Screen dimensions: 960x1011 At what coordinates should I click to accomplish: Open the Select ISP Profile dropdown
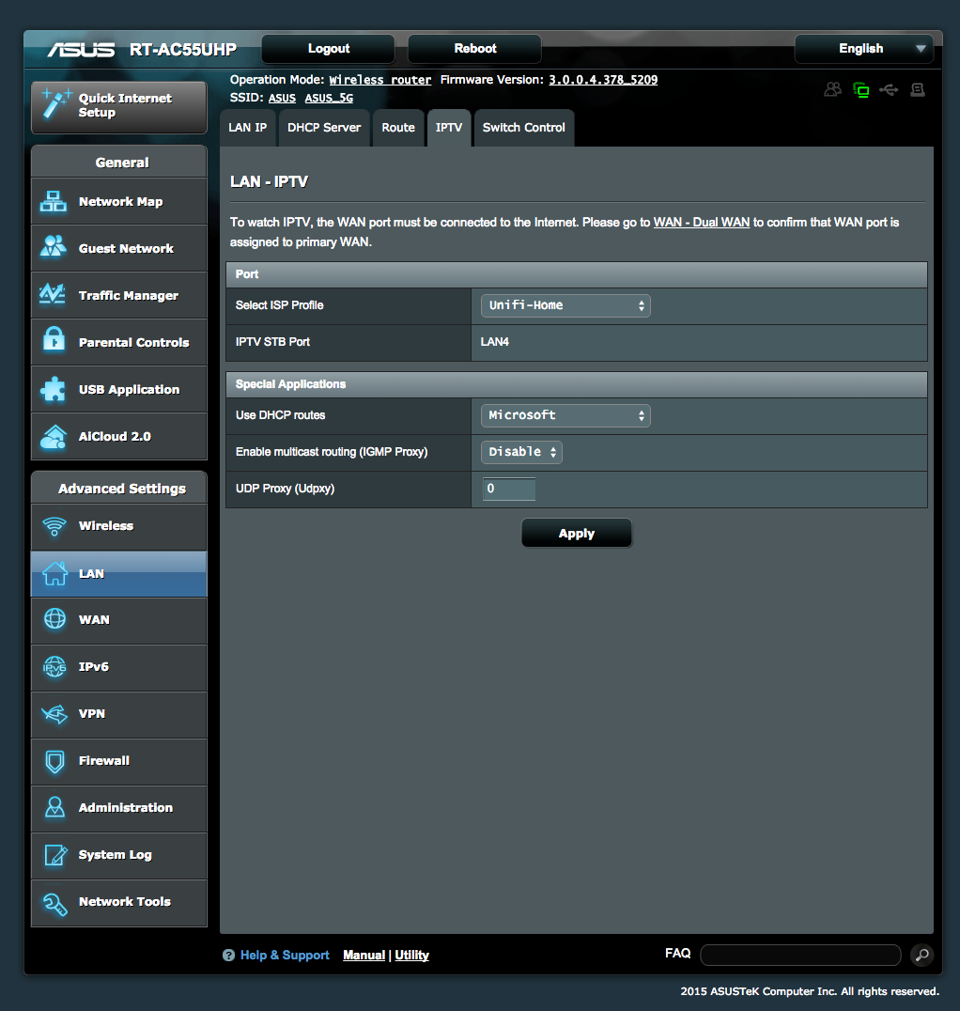(x=565, y=305)
